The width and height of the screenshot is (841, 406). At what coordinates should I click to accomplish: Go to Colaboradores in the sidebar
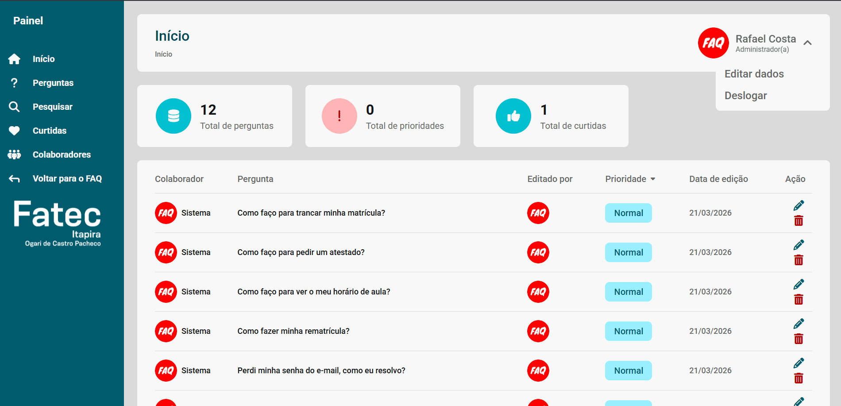tap(62, 155)
